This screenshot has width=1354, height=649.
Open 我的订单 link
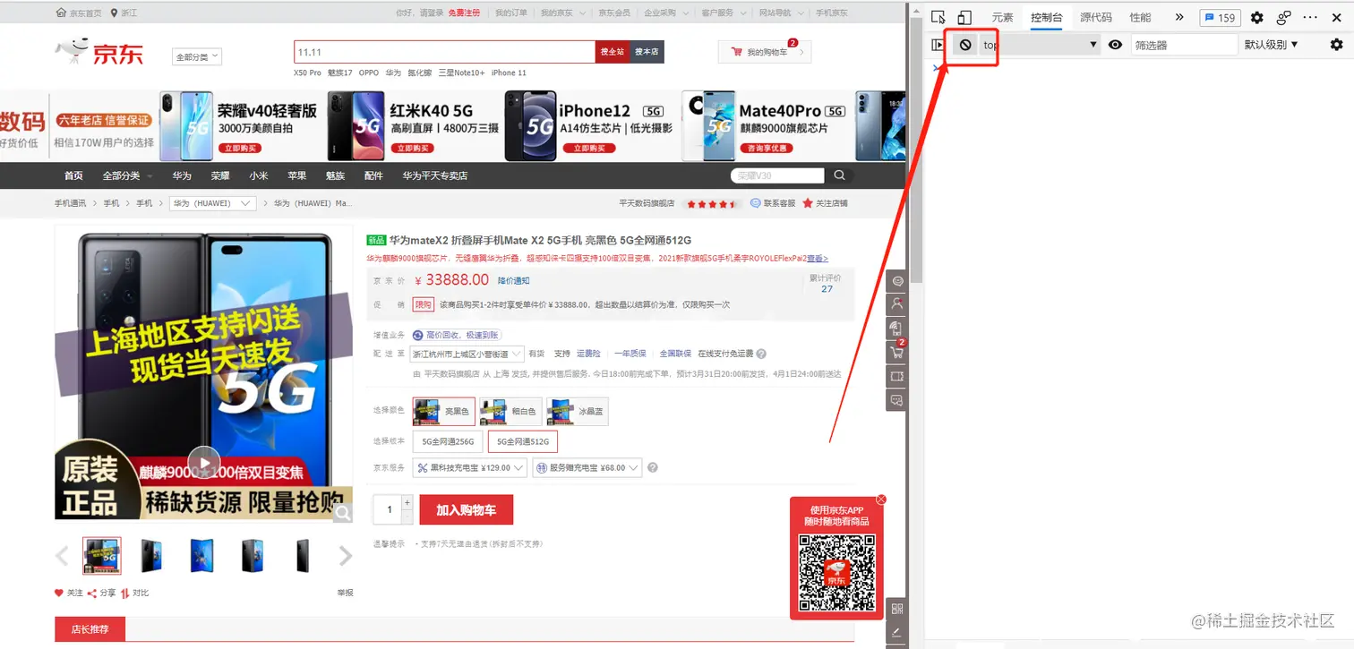click(x=511, y=13)
